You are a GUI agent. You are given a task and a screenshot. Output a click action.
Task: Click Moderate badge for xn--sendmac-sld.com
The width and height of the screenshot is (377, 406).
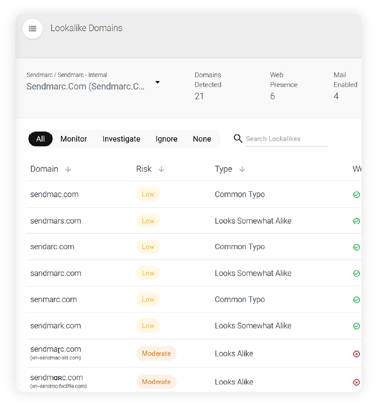pos(156,353)
